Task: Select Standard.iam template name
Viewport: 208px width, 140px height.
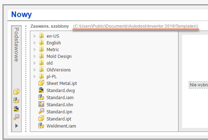Action: (60, 98)
